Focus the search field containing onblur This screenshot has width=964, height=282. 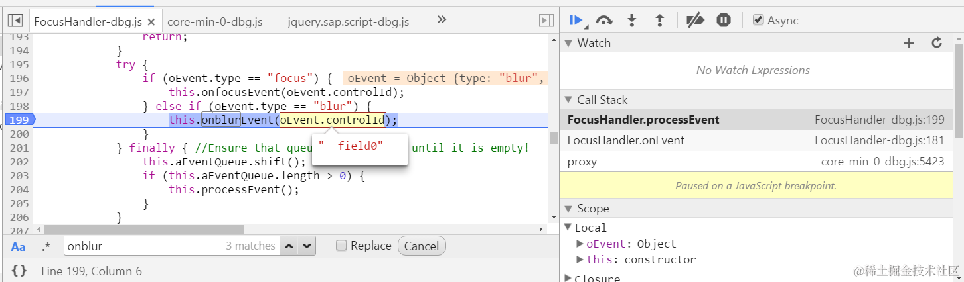click(x=171, y=246)
